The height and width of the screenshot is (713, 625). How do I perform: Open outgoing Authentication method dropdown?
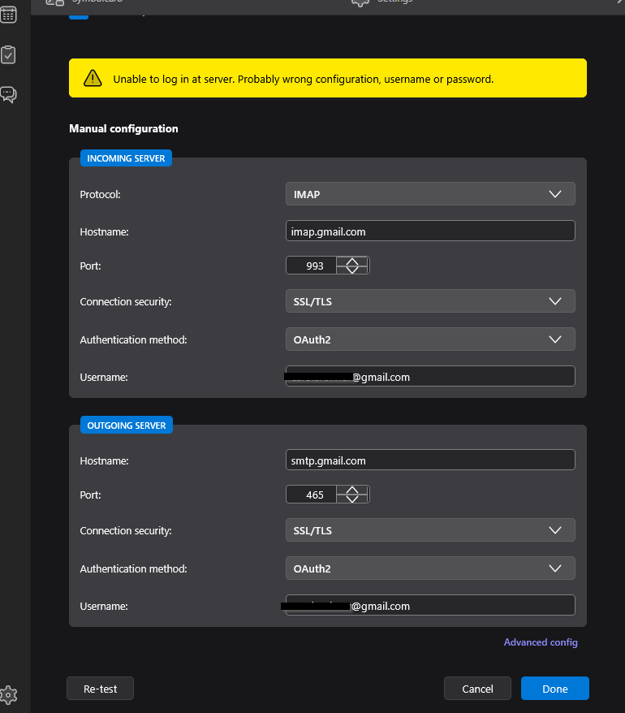point(429,568)
